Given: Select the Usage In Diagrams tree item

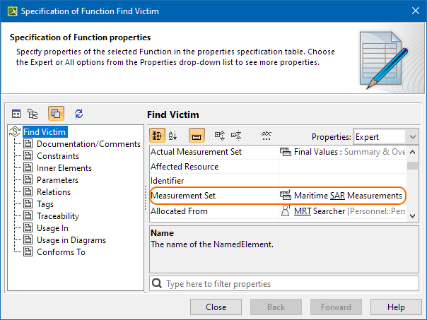Looking at the screenshot, I should [x=71, y=240].
